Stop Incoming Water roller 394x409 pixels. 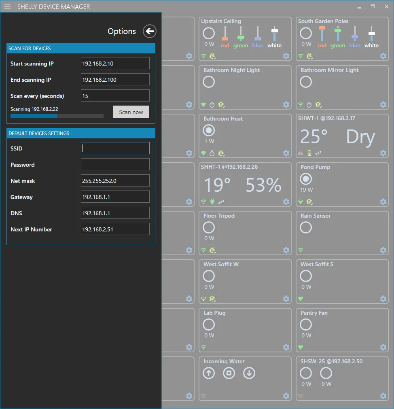pyautogui.click(x=229, y=373)
